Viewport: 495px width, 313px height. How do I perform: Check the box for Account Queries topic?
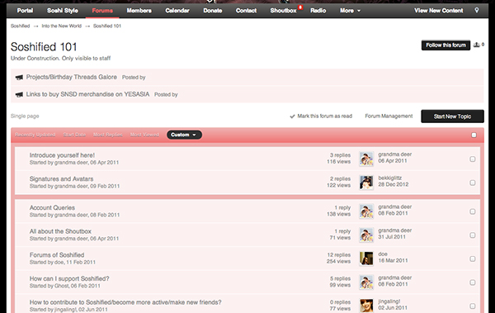[x=473, y=211]
